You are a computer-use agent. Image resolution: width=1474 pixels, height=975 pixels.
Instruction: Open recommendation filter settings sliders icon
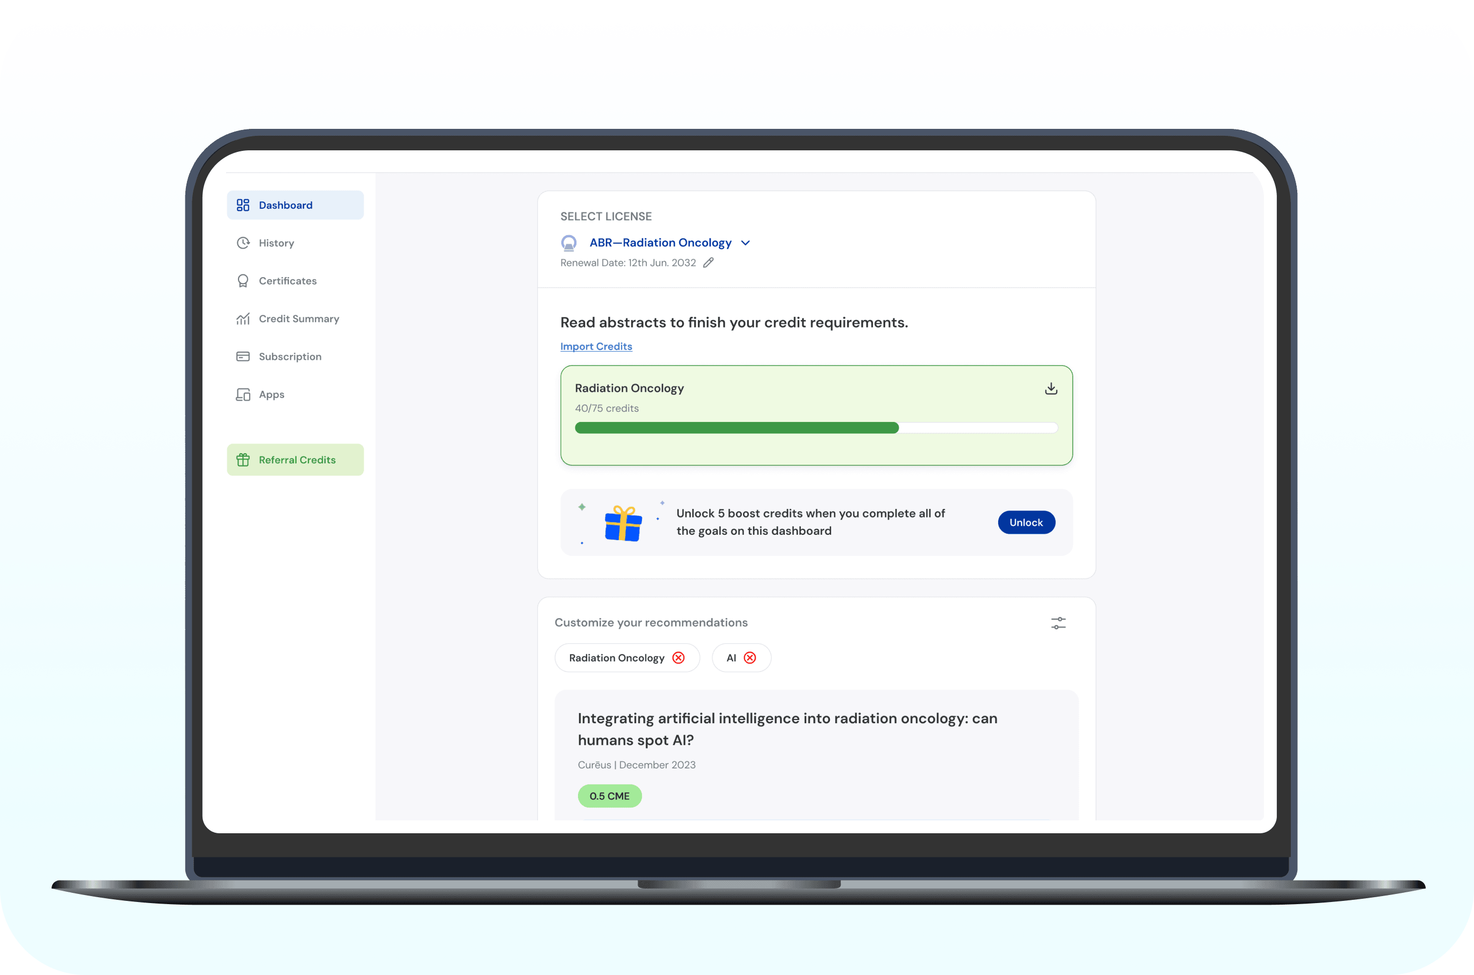(x=1058, y=623)
